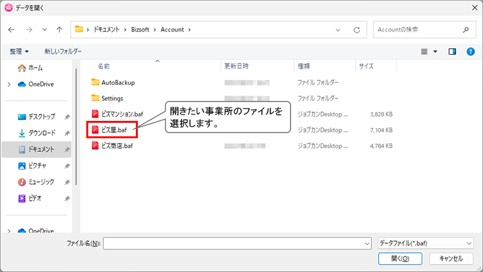Expand the OneDrive tree node
Image resolution: width=483 pixels, height=272 pixels.
pyautogui.click(x=8, y=84)
